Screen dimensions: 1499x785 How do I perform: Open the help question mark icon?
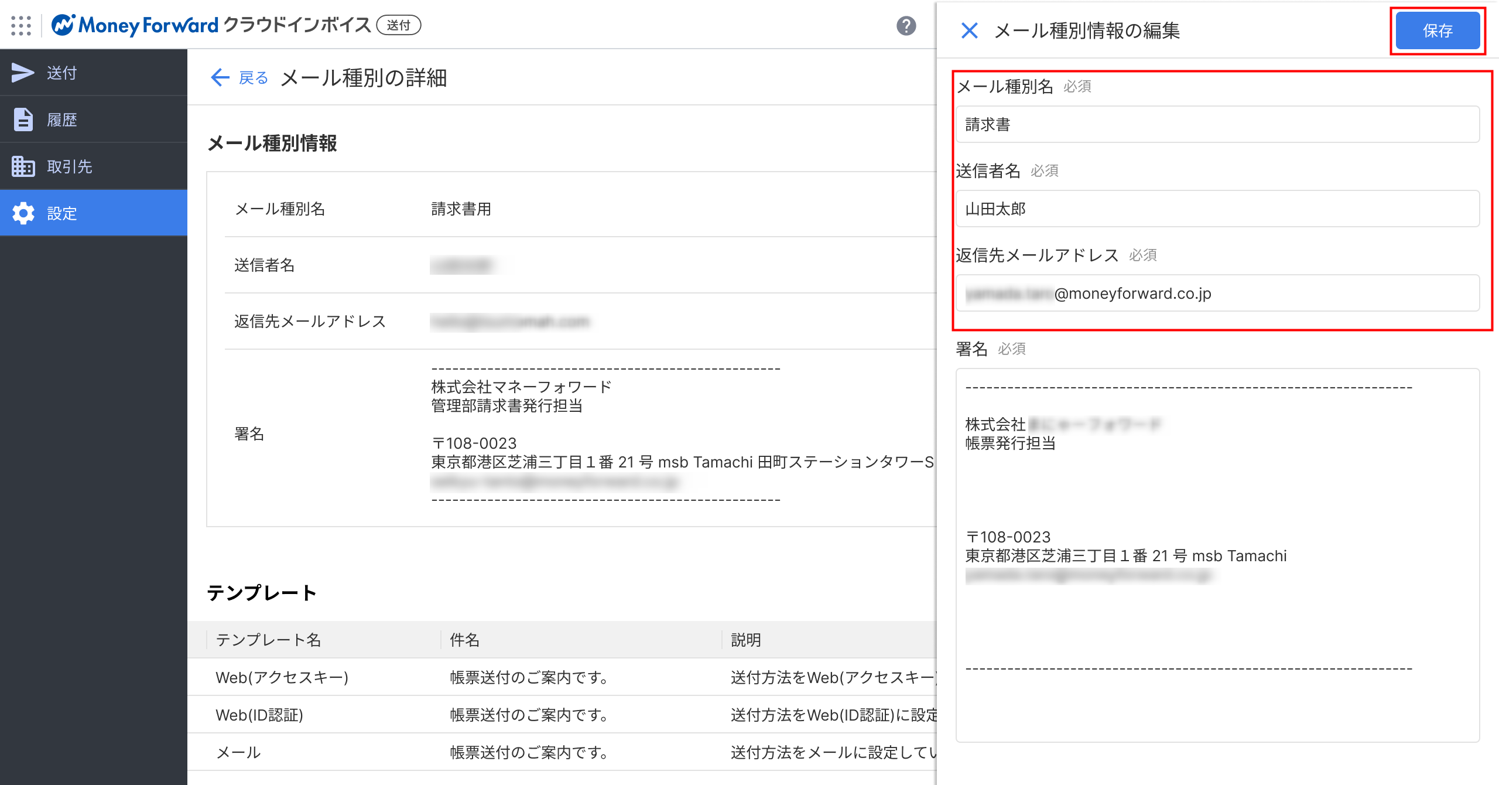[x=906, y=26]
